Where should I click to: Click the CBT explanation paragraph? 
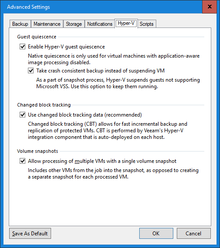107,131
